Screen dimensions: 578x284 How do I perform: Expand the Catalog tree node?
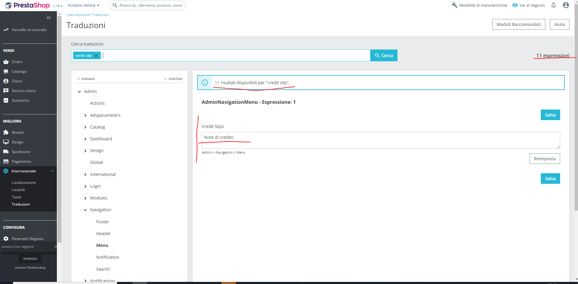[85, 127]
